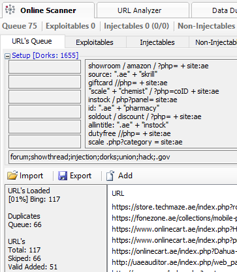Viewport: 237px width, 272px height.
Task: Click the 'Total: 117' statistic
Action: point(24,250)
